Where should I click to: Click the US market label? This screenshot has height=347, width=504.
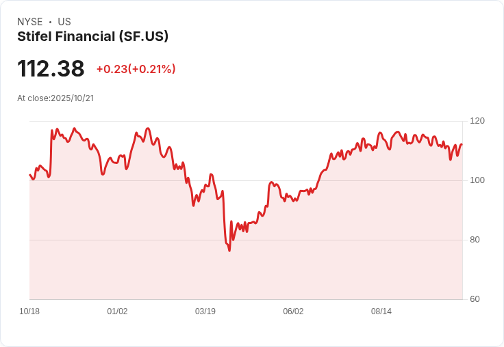click(64, 22)
